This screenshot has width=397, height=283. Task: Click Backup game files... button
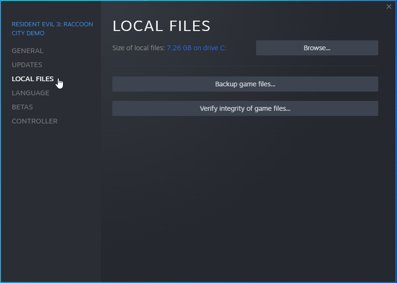[245, 84]
